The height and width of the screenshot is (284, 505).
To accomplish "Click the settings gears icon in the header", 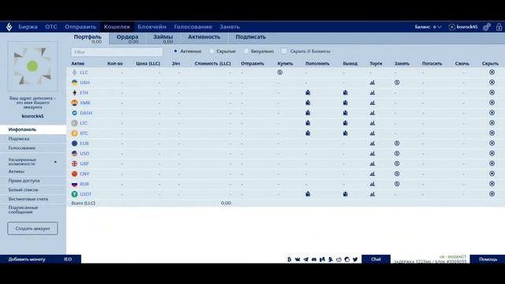I will point(487,27).
